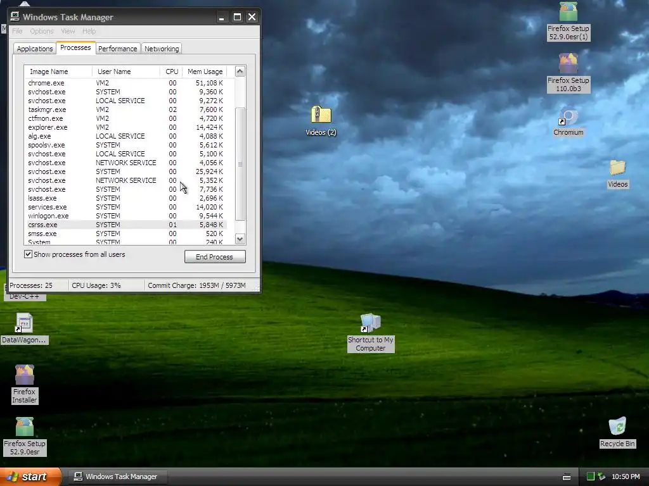Select the services.exe process row
The height and width of the screenshot is (486, 649).
pyautogui.click(x=126, y=207)
